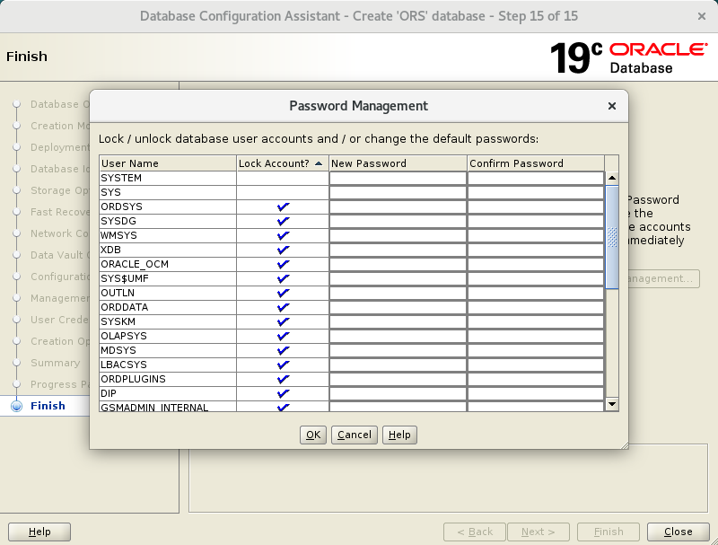The image size is (718, 545).
Task: Click New Password column header
Action: [x=398, y=163]
